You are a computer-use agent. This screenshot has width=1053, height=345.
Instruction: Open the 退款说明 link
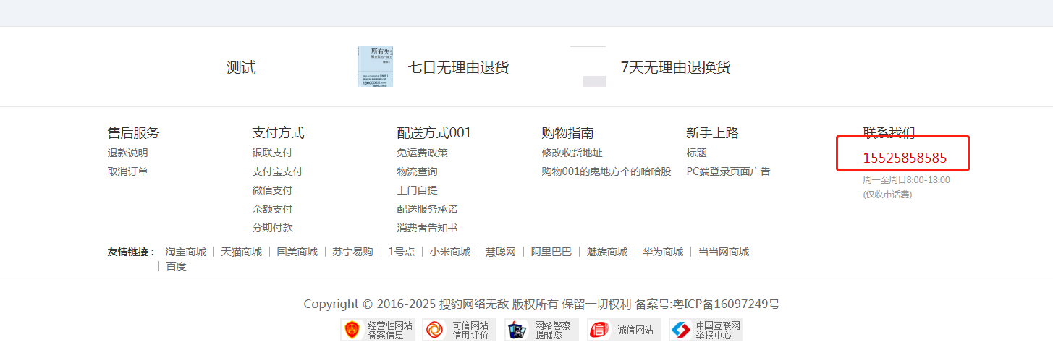click(x=128, y=153)
